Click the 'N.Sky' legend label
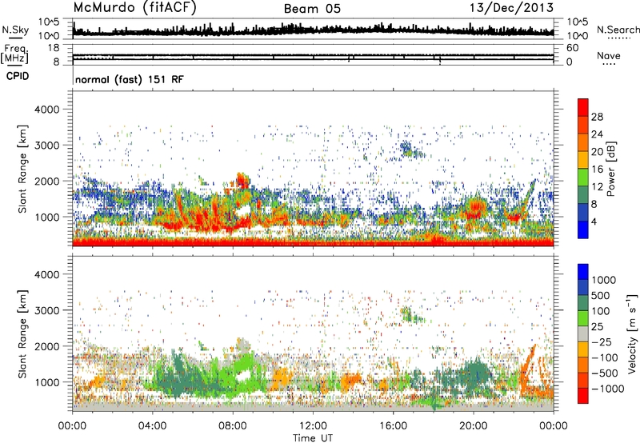Image resolution: width=640 pixels, height=443 pixels. point(15,30)
